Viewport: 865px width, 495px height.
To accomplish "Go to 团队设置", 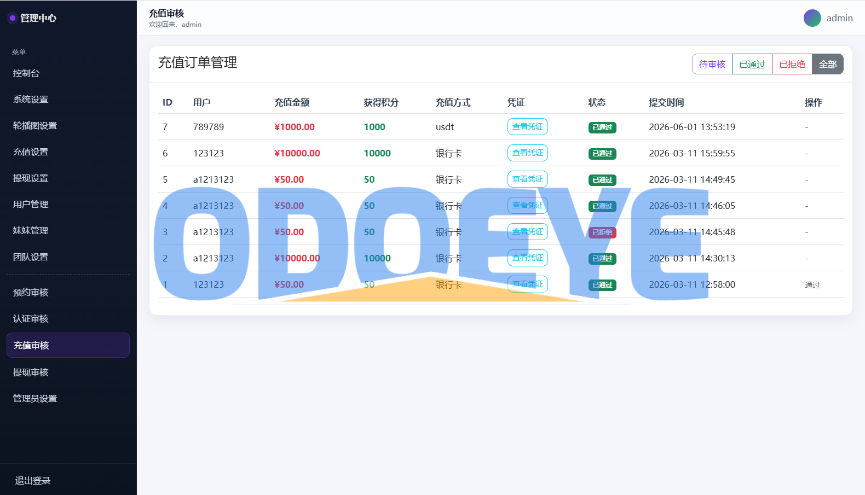I will (68, 257).
